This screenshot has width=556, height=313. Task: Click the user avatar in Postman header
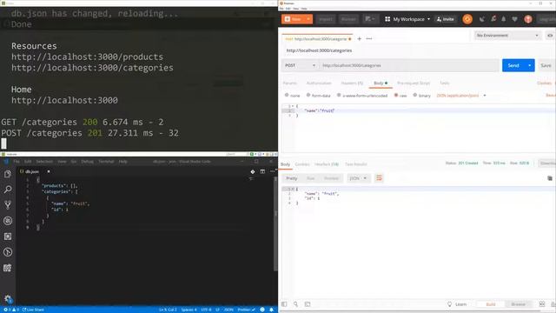pos(528,19)
